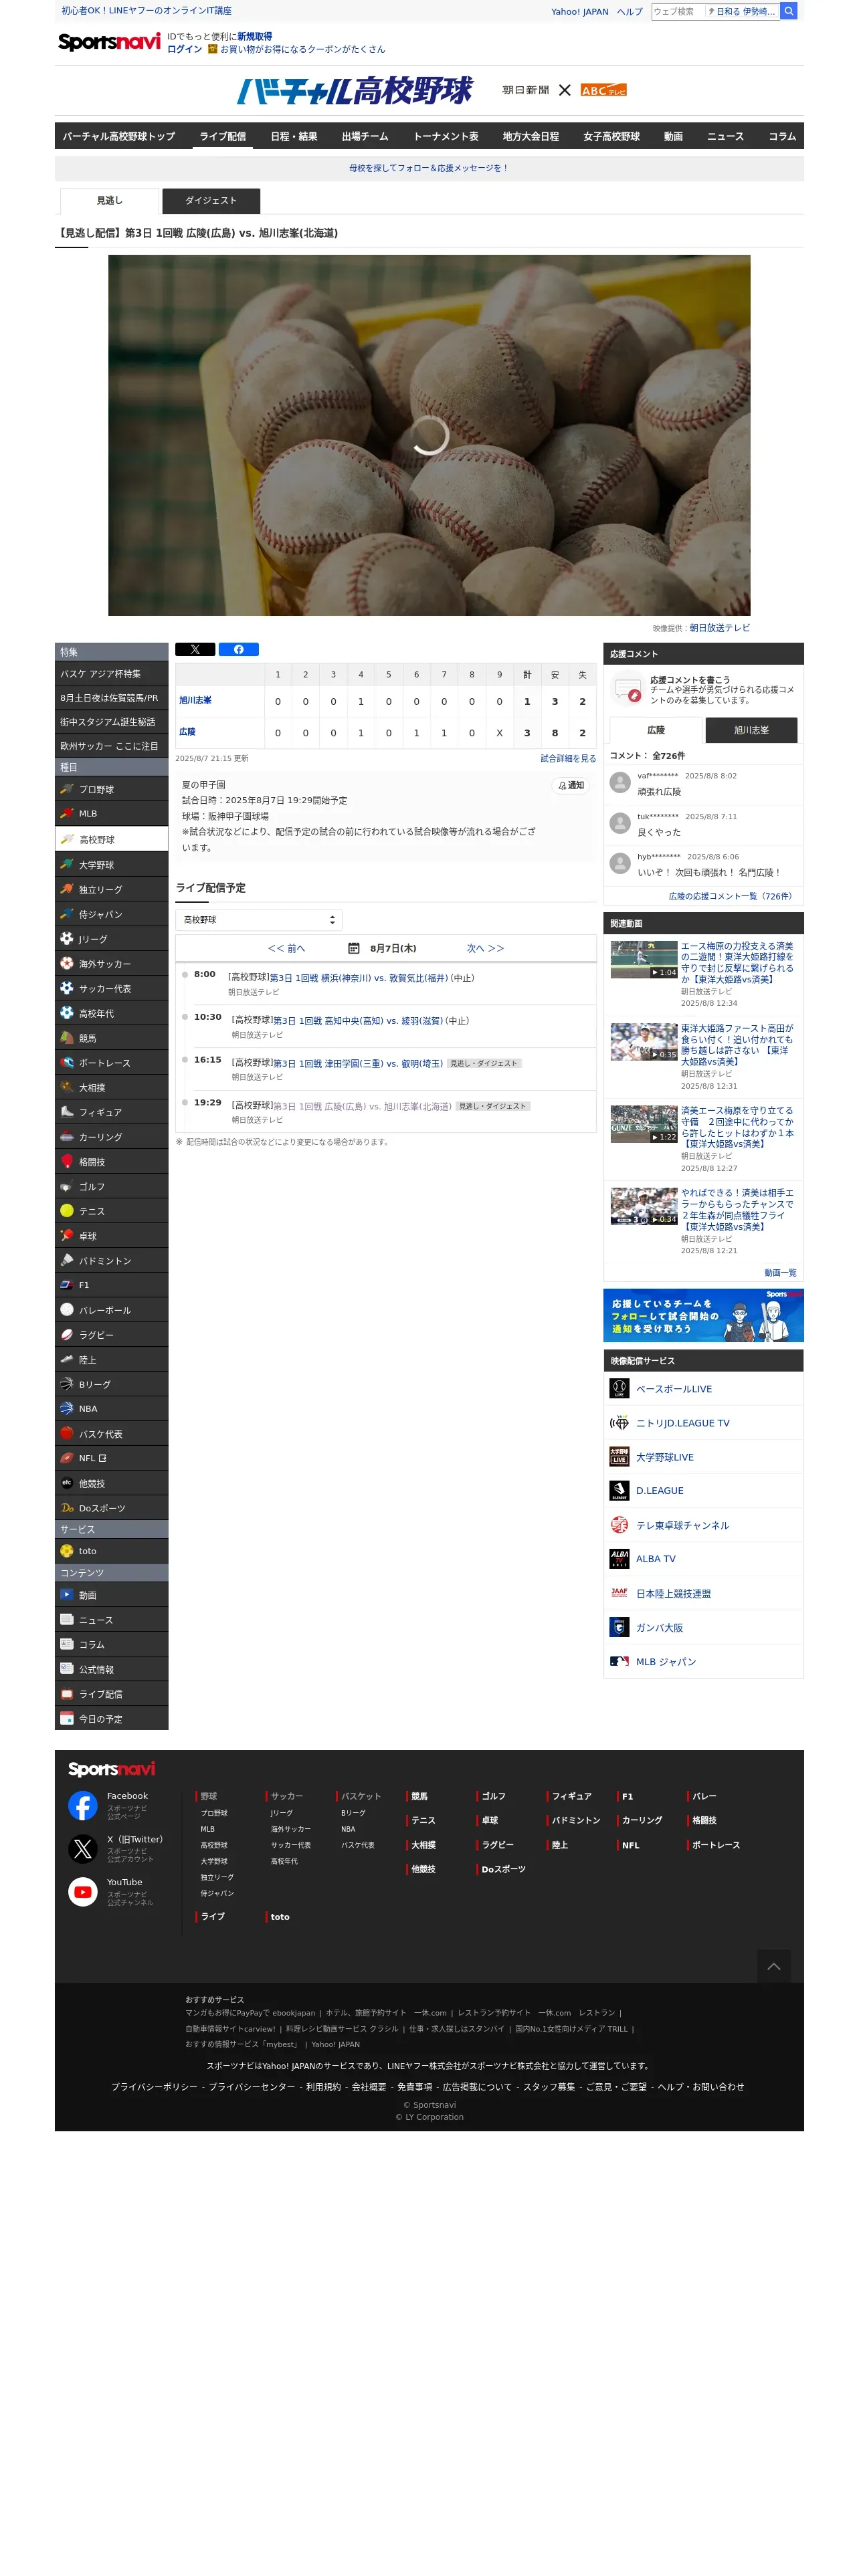Show 旭川志峯 cheering comments tab

751,730
